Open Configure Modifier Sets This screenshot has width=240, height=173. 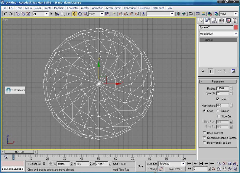[233, 71]
